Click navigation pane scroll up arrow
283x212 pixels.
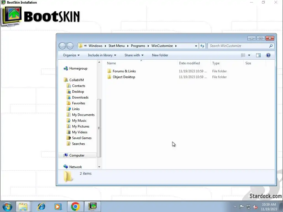(99, 62)
